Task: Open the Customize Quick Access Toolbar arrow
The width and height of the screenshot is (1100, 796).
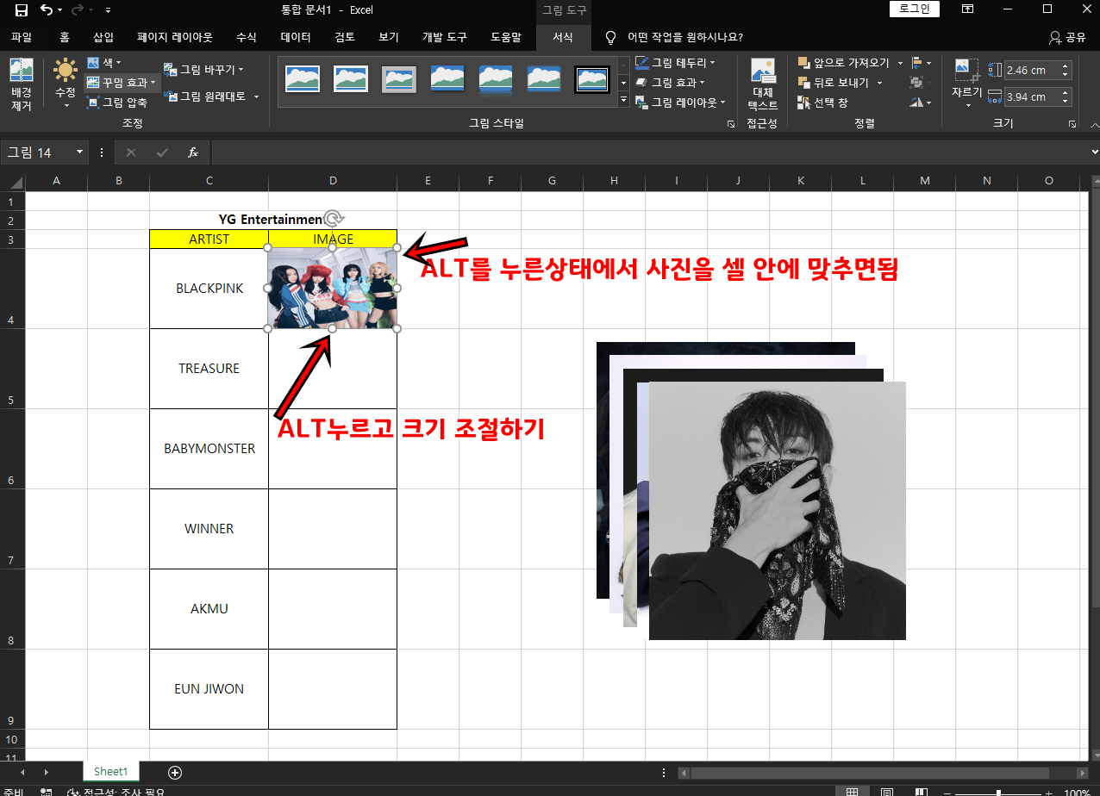Action: click(108, 10)
